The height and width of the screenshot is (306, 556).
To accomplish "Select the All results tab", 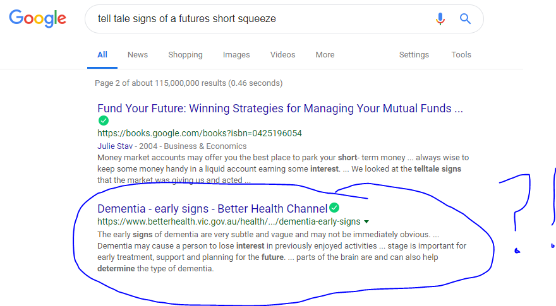I will click(x=102, y=54).
